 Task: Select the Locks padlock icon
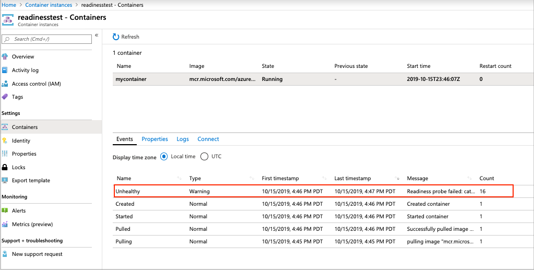click(5, 167)
